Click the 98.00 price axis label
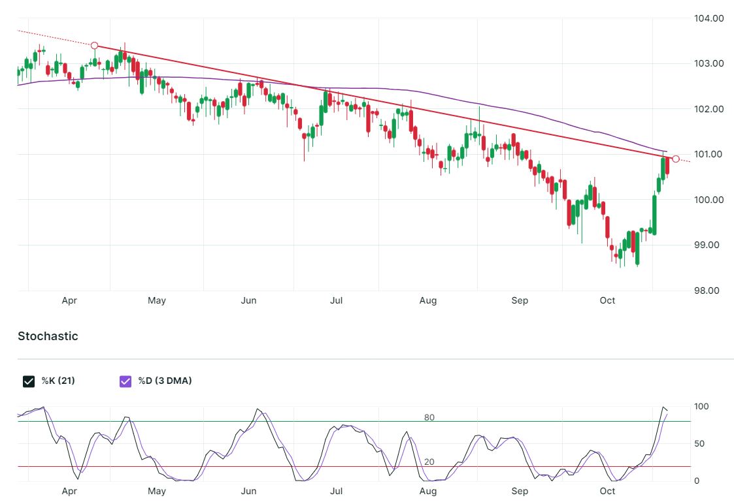The image size is (734, 504). pos(707,291)
